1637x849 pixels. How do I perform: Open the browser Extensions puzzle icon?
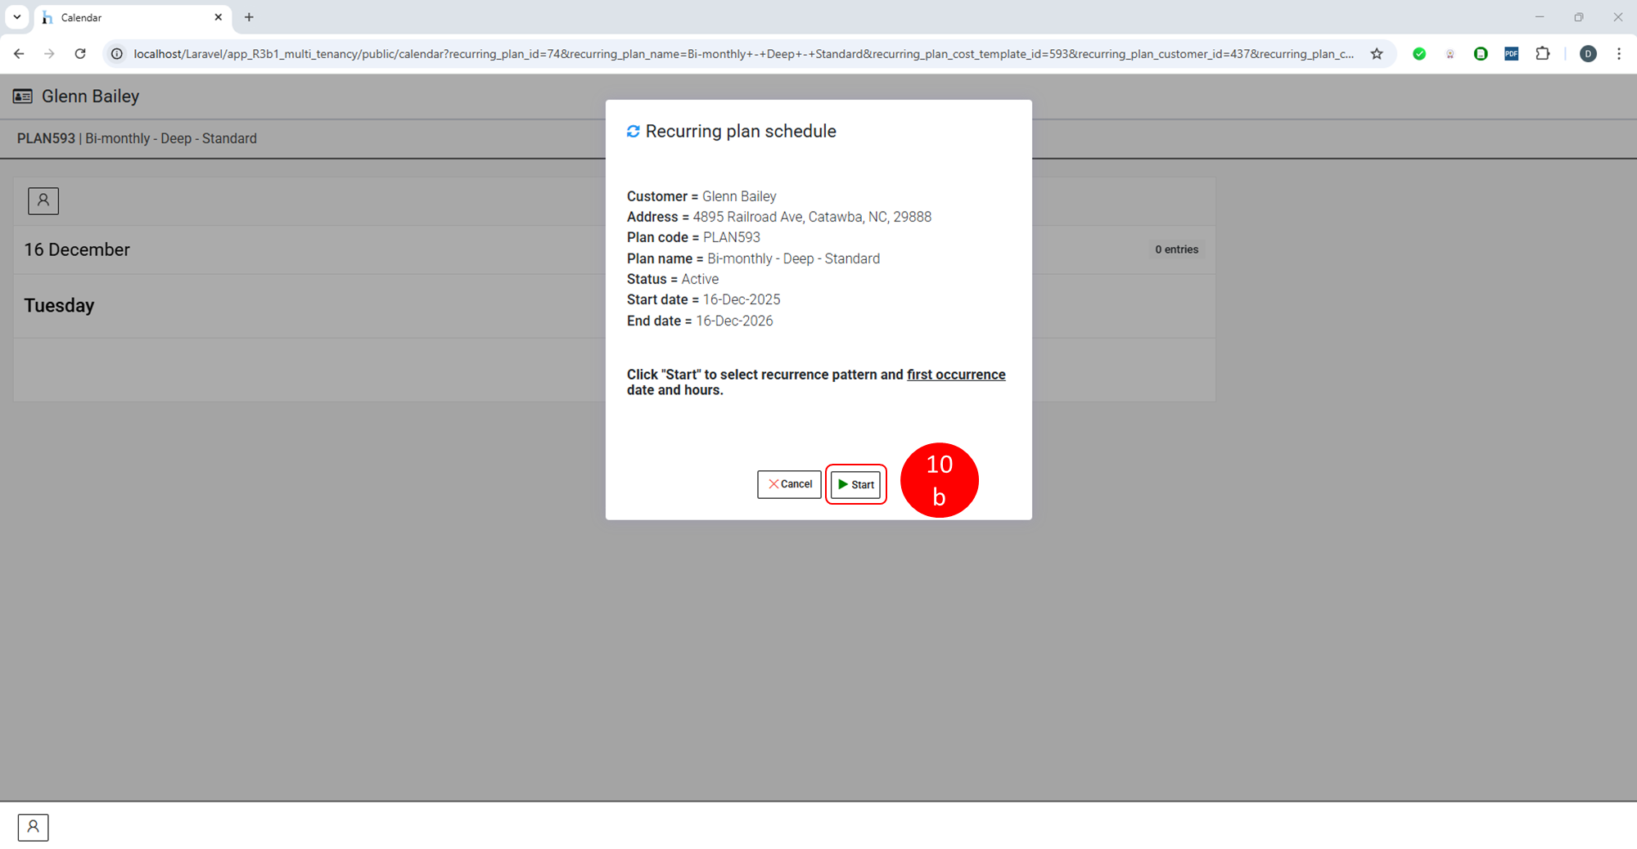(x=1542, y=54)
